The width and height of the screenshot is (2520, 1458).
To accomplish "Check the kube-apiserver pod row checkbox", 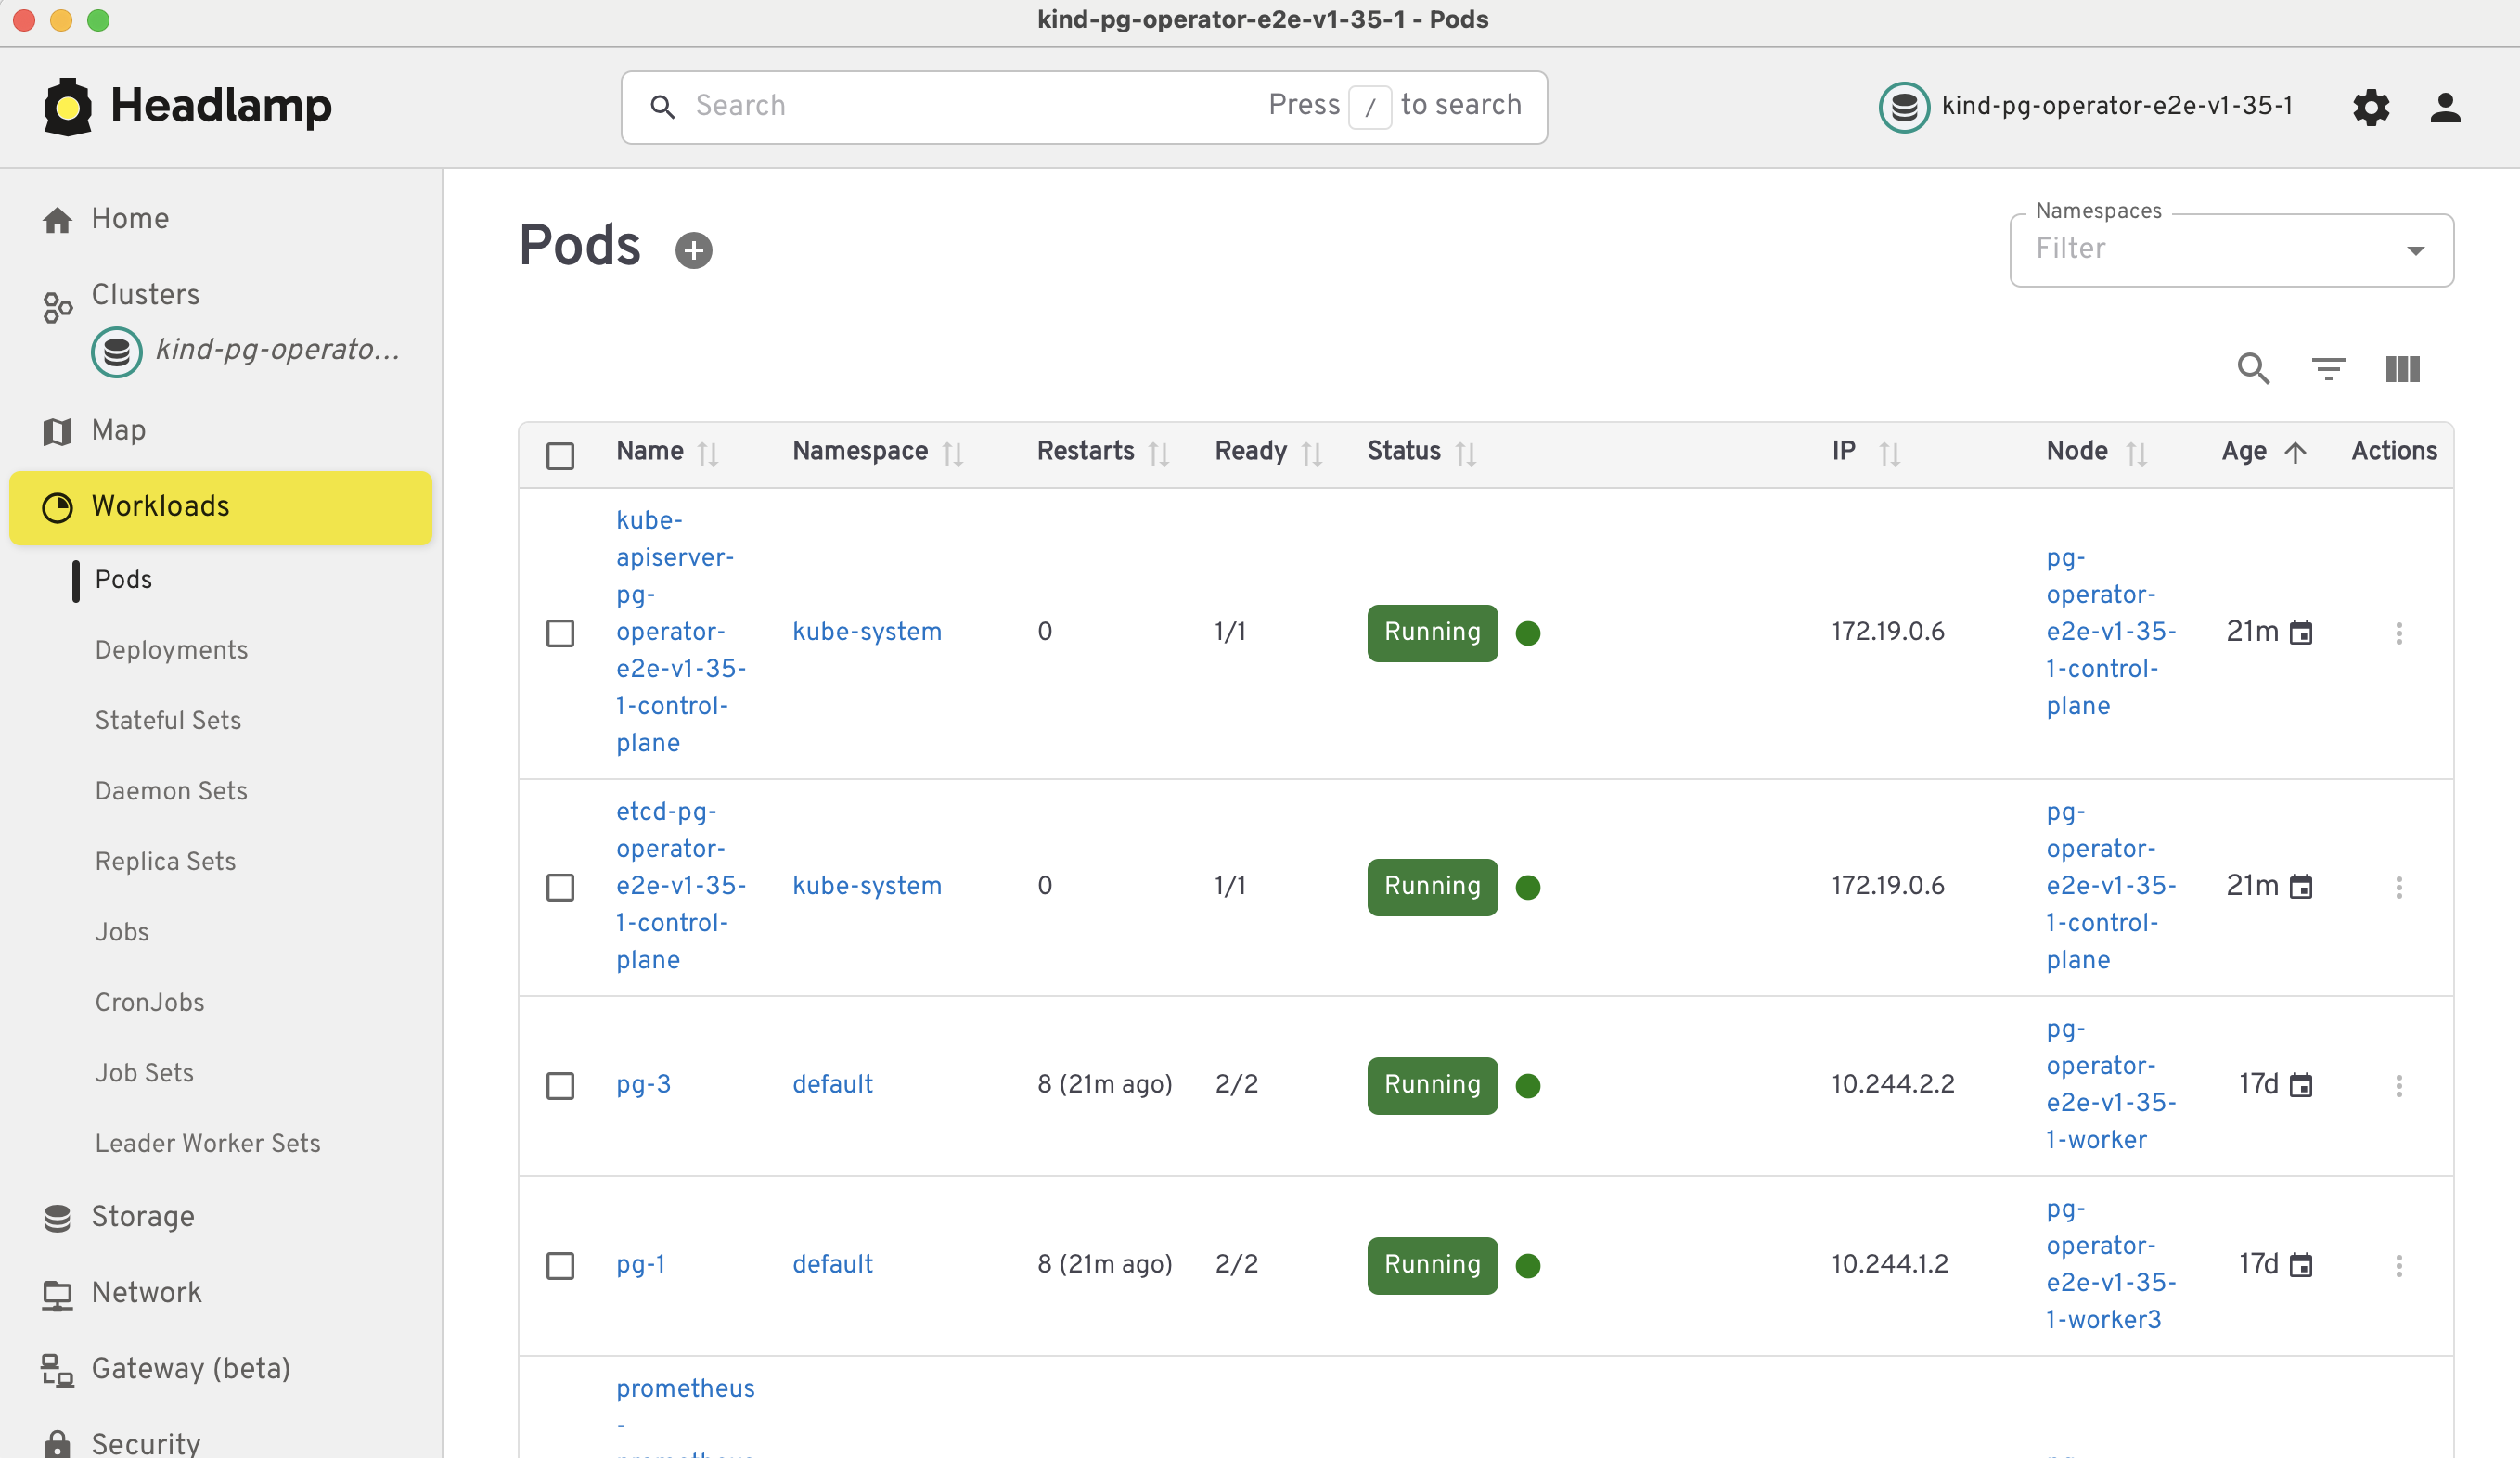I will pyautogui.click(x=560, y=633).
